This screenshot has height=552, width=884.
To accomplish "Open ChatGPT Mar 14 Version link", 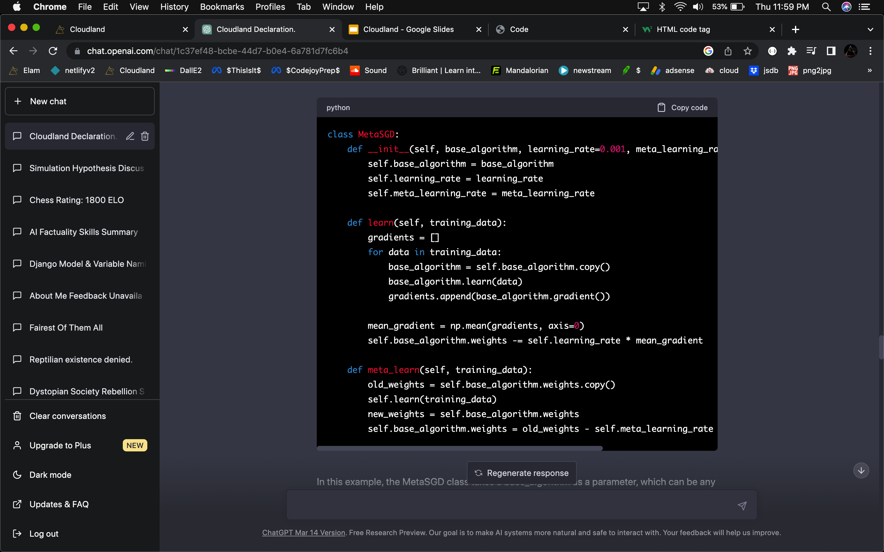I will [x=304, y=533].
